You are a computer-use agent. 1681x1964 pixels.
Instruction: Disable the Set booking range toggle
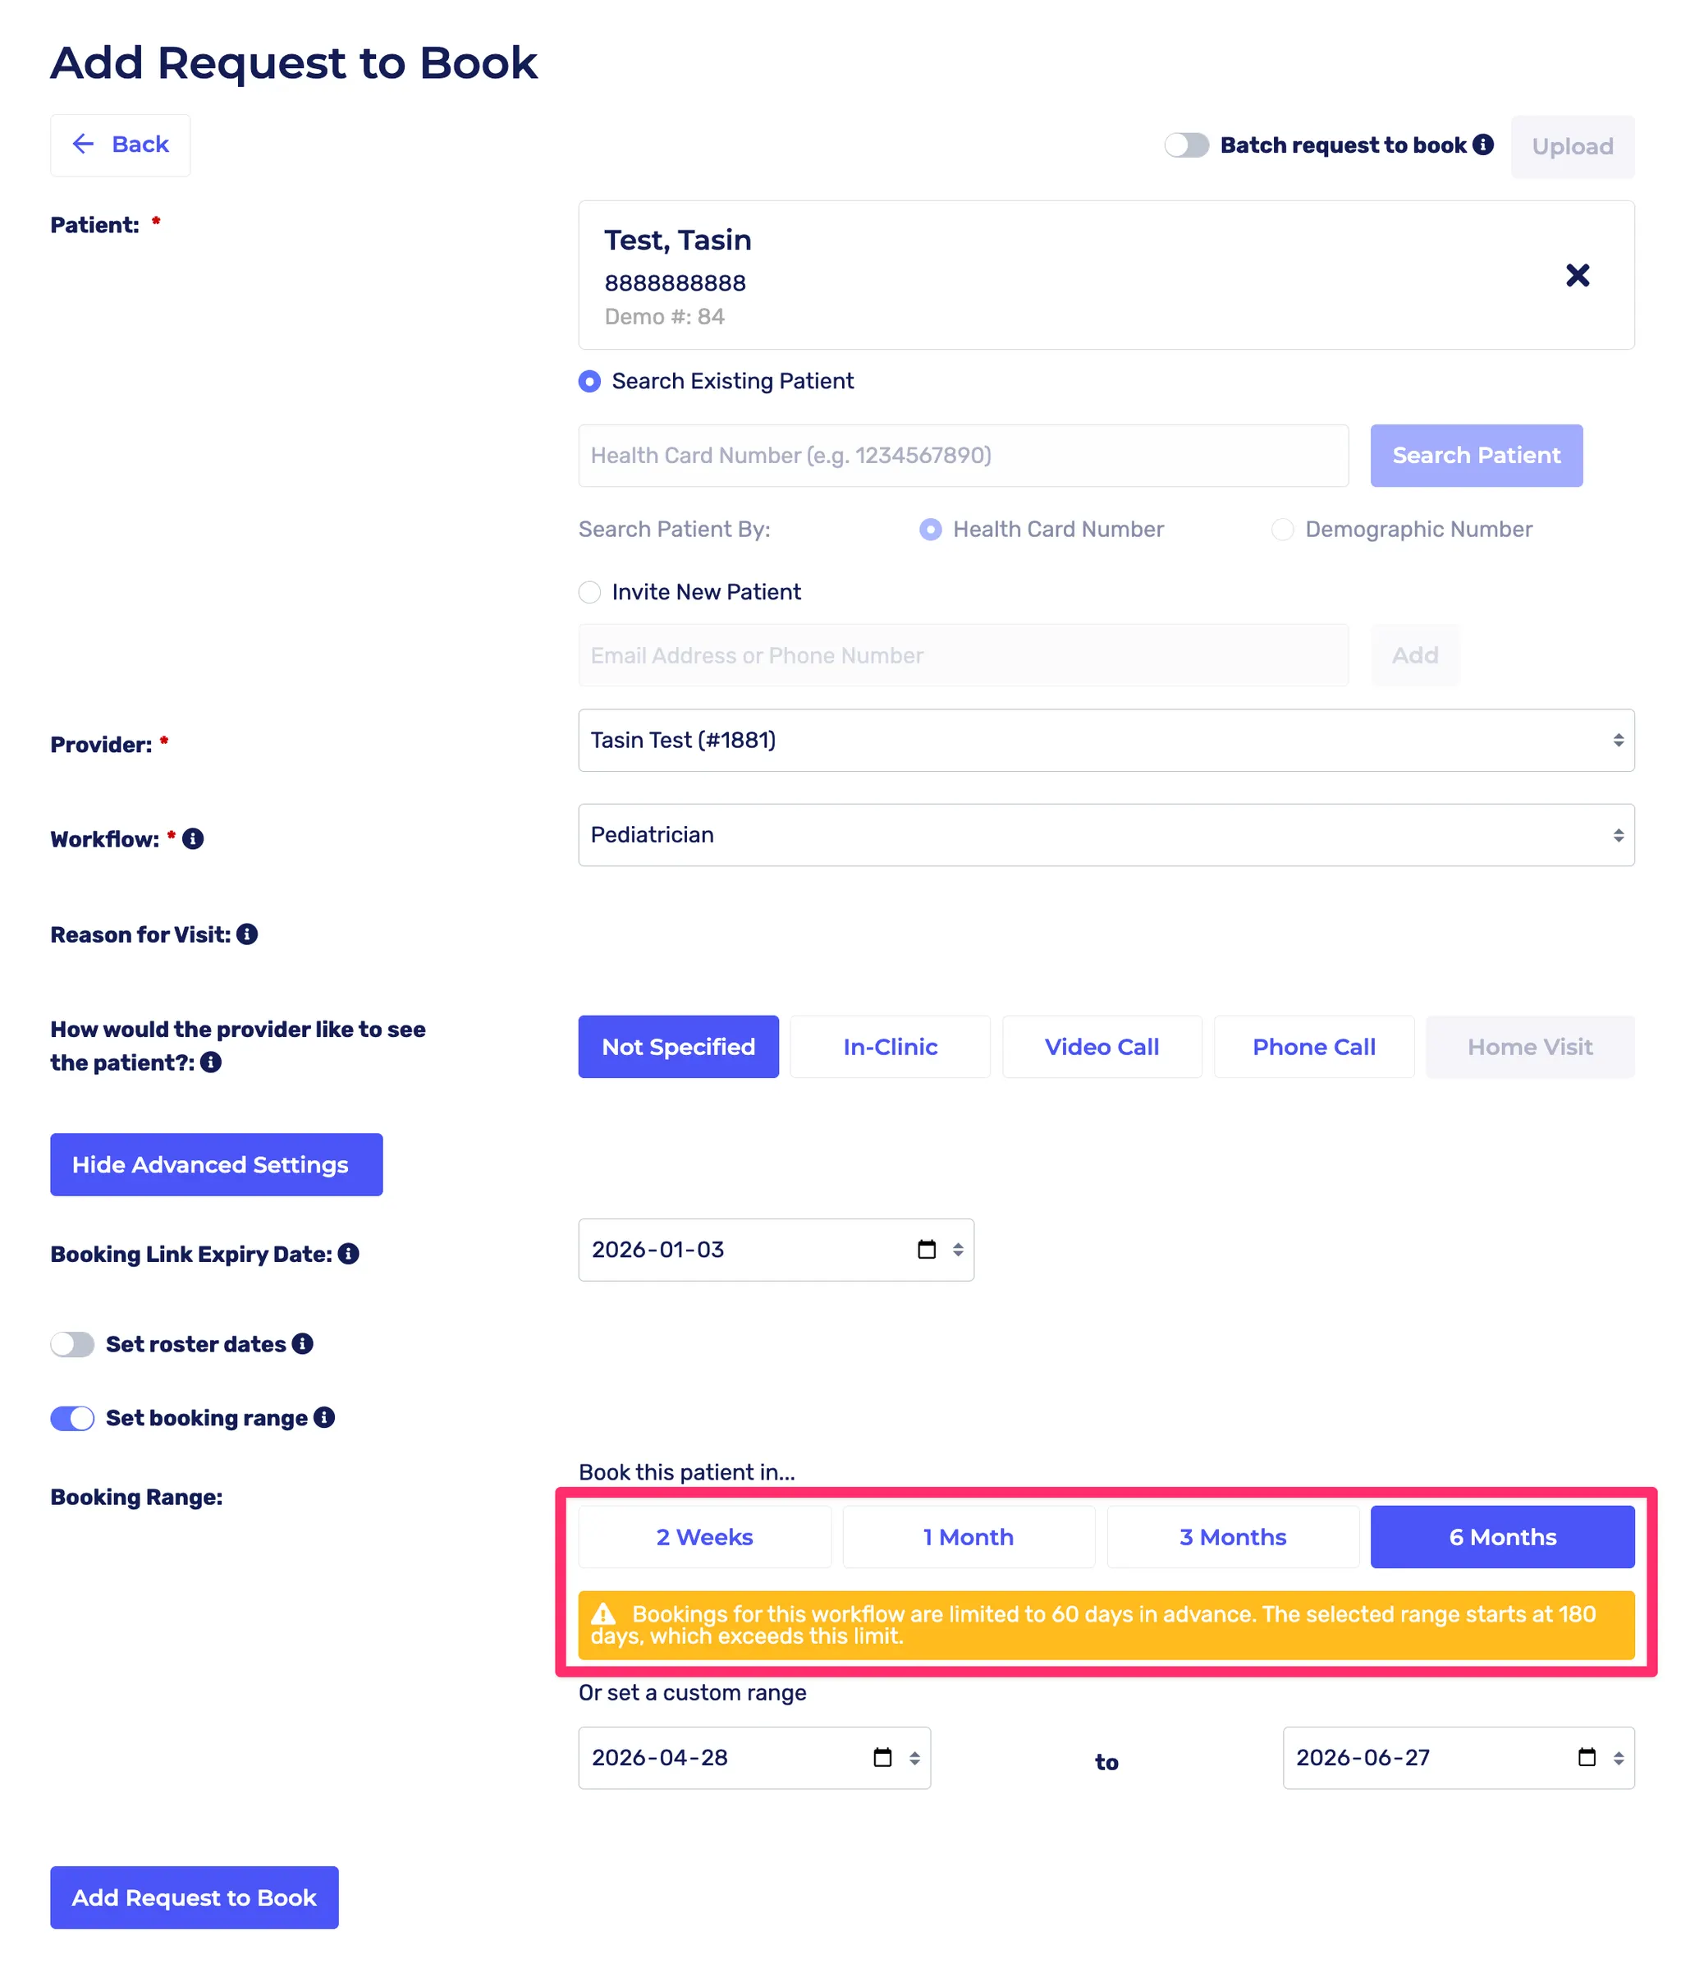point(73,1418)
